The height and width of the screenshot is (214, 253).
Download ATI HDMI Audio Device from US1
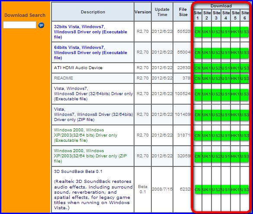coord(226,68)
